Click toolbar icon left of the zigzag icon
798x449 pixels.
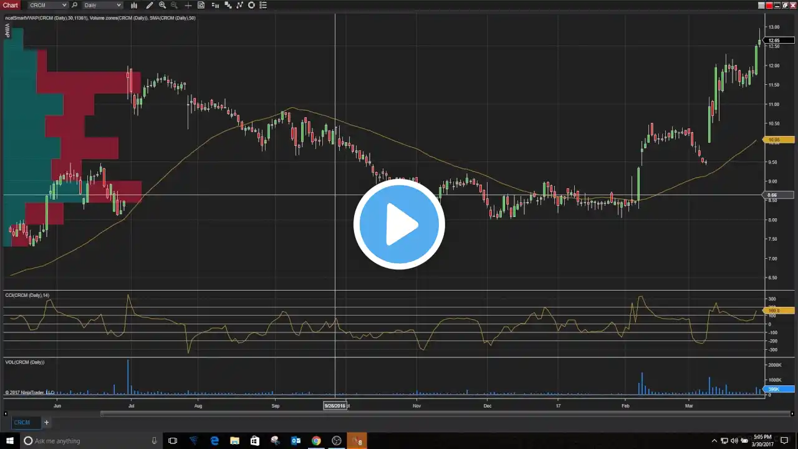(228, 5)
